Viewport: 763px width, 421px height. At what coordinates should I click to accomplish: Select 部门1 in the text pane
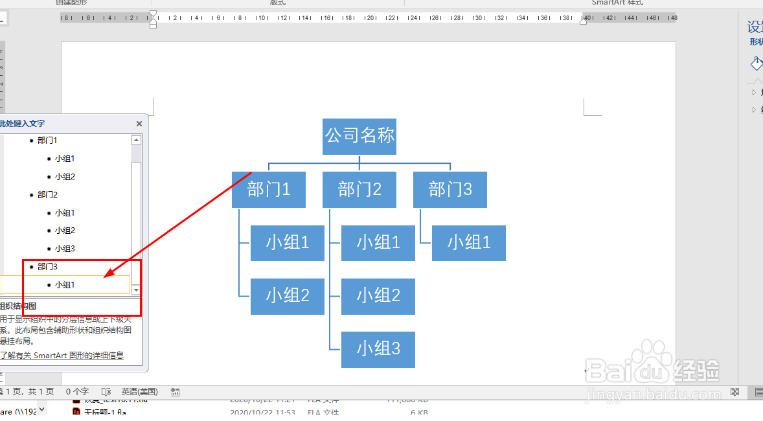(47, 140)
